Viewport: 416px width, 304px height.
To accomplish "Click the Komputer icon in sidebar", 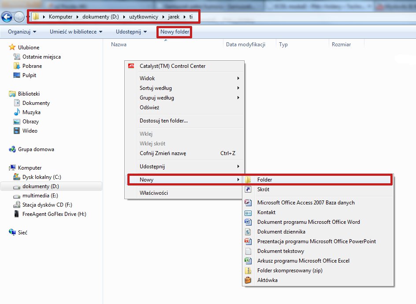I will [x=12, y=168].
